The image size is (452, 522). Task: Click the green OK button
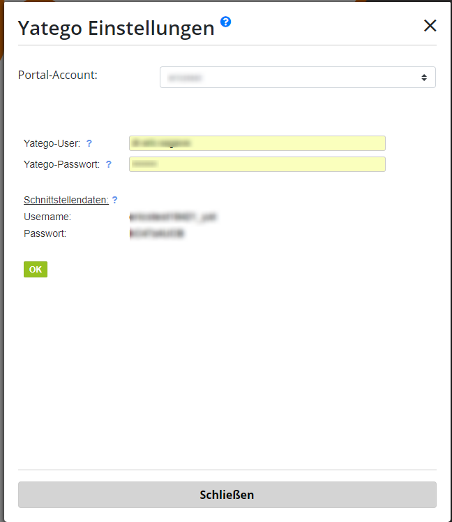(x=36, y=269)
